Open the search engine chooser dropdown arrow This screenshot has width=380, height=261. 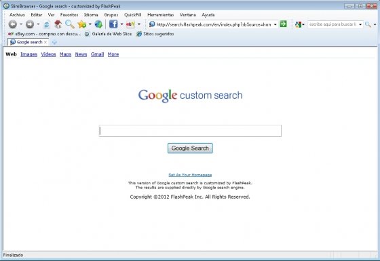point(303,24)
